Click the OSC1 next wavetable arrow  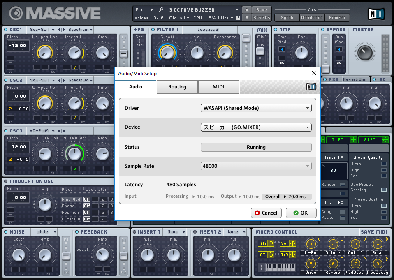[x=64, y=30]
